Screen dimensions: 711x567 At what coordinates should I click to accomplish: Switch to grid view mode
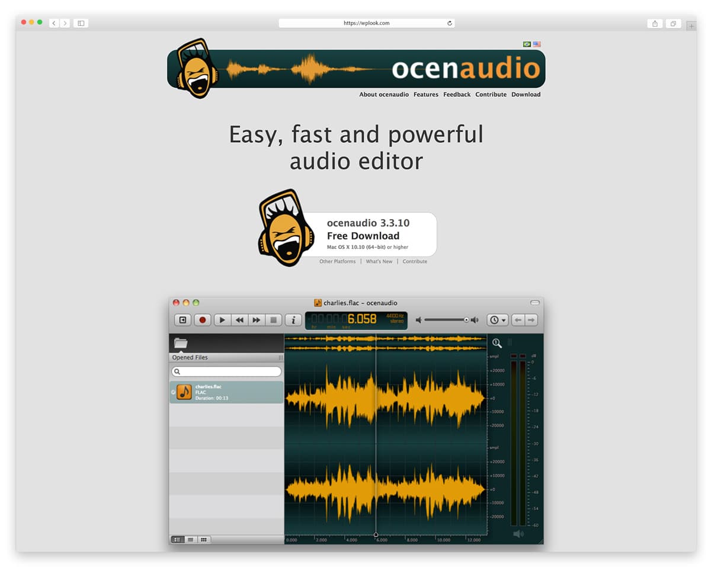(x=204, y=540)
